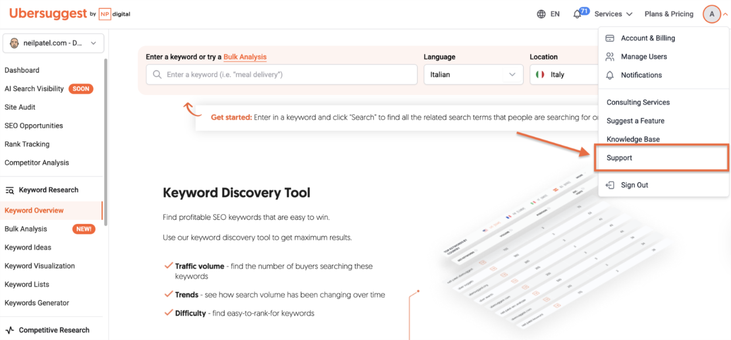Open the Italy location dropdown
Viewport: 731px width, 340px height.
[564, 74]
